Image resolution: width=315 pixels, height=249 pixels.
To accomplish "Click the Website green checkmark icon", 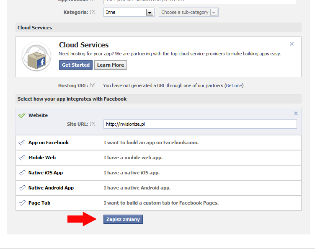I will 22,115.
